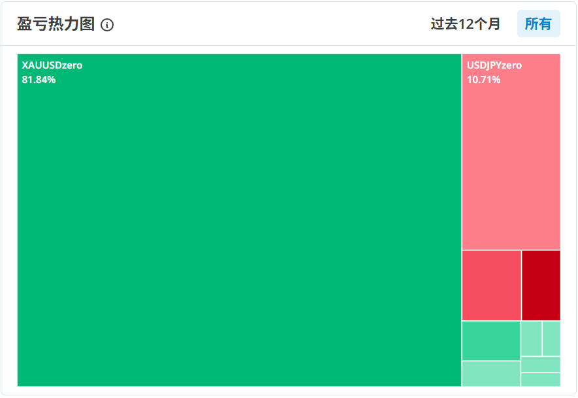Click the medium green block under the red blocks
578x398 pixels.
491,340
